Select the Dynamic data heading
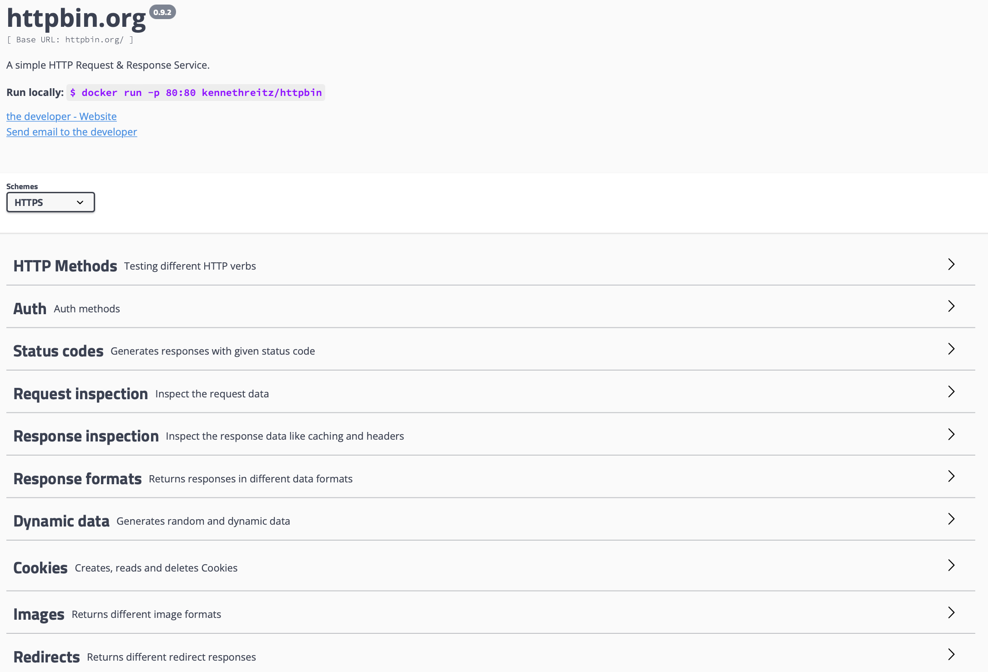The width and height of the screenshot is (988, 672). [61, 521]
